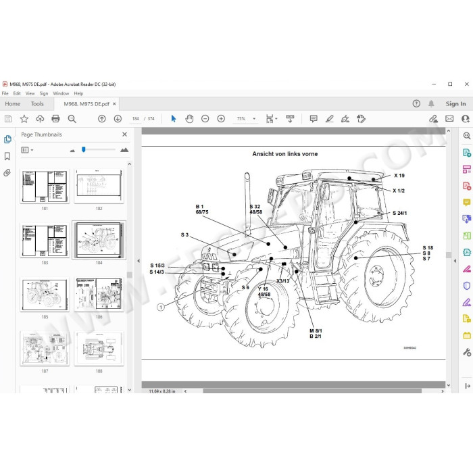Add a sticky note comment
Screen dimensions: 473x473
pos(314,119)
